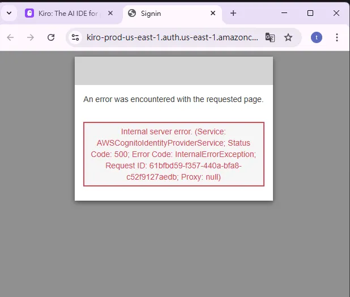Go forward to the next page

point(31,37)
